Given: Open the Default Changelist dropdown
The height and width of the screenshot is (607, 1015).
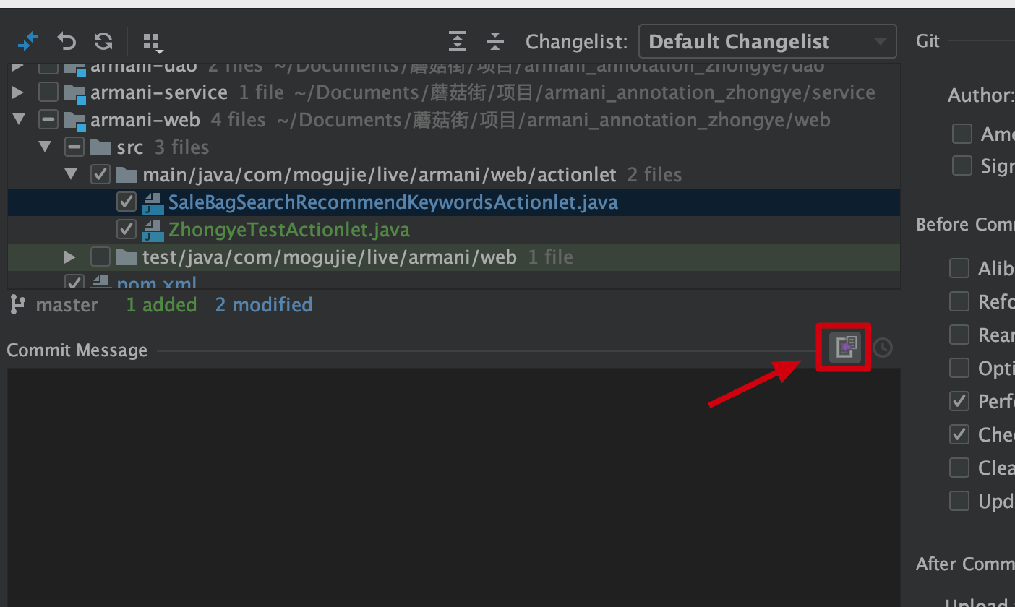Looking at the screenshot, I should pos(767,41).
